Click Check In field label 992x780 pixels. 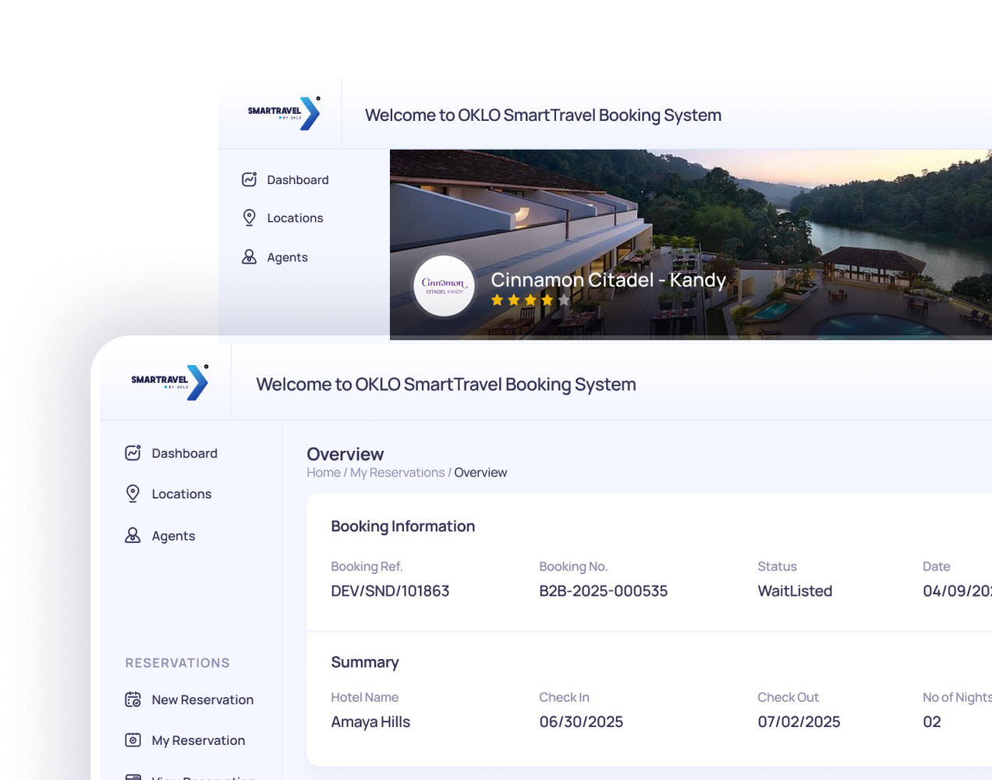click(x=564, y=697)
